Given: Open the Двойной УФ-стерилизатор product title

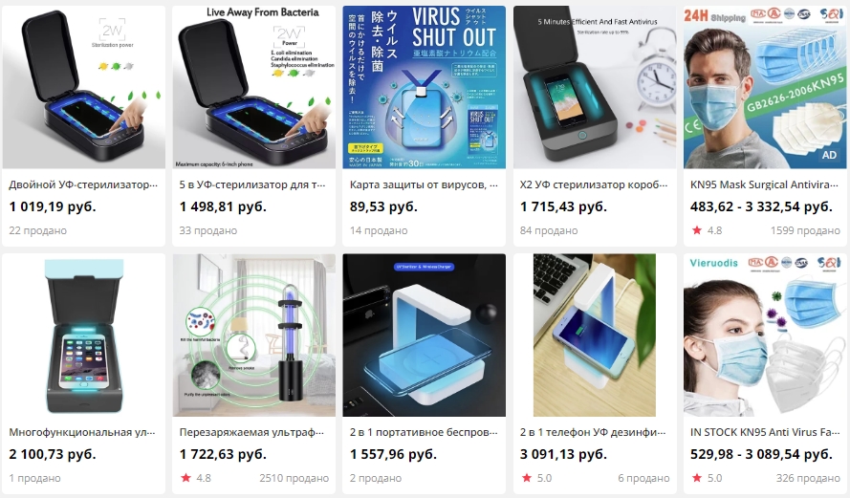Looking at the screenshot, I should pos(83,184).
